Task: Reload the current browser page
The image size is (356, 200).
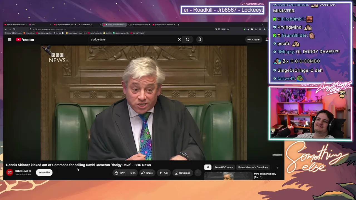Action: point(14,29)
